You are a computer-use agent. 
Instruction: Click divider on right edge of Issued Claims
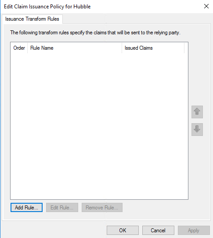(x=184, y=48)
